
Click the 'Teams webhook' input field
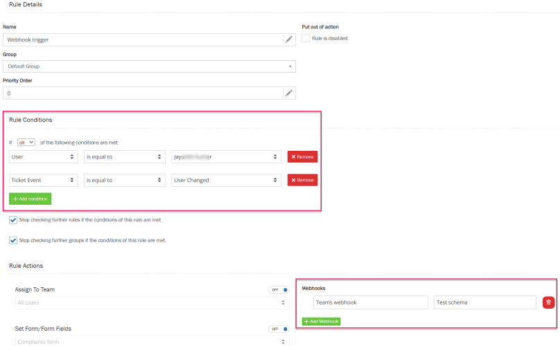pos(370,302)
